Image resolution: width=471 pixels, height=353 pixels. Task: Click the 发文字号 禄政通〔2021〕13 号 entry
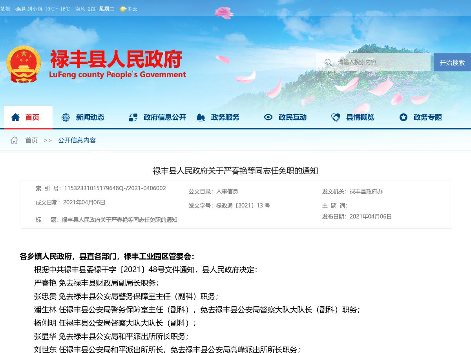[230, 206]
